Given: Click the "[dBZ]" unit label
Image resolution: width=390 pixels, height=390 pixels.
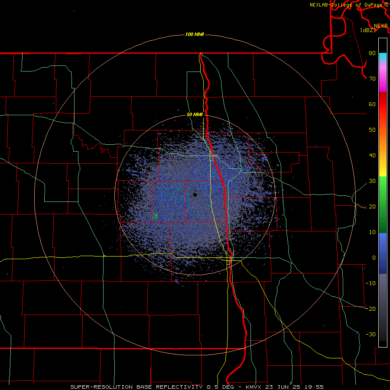Looking at the screenshot, I should (x=368, y=30).
